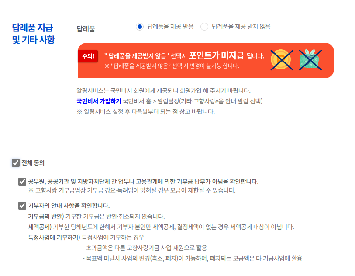This screenshot has height=276, width=355.
Task: Click the 기부자의 안내 사항을 확인합니다 label
Action: click(x=69, y=206)
